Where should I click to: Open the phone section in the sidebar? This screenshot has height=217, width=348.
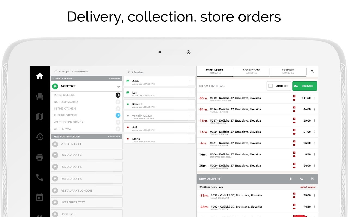40,177
